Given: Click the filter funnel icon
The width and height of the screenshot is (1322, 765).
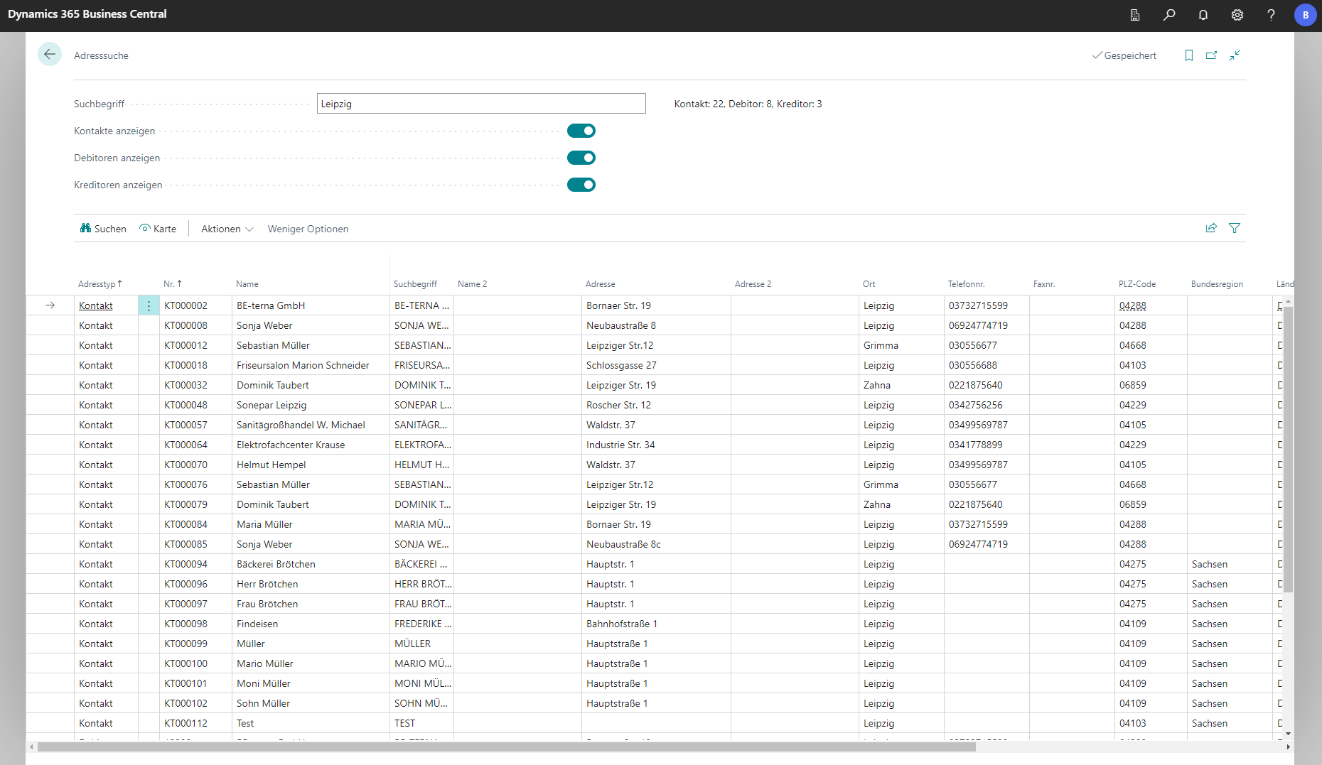Looking at the screenshot, I should 1235,228.
